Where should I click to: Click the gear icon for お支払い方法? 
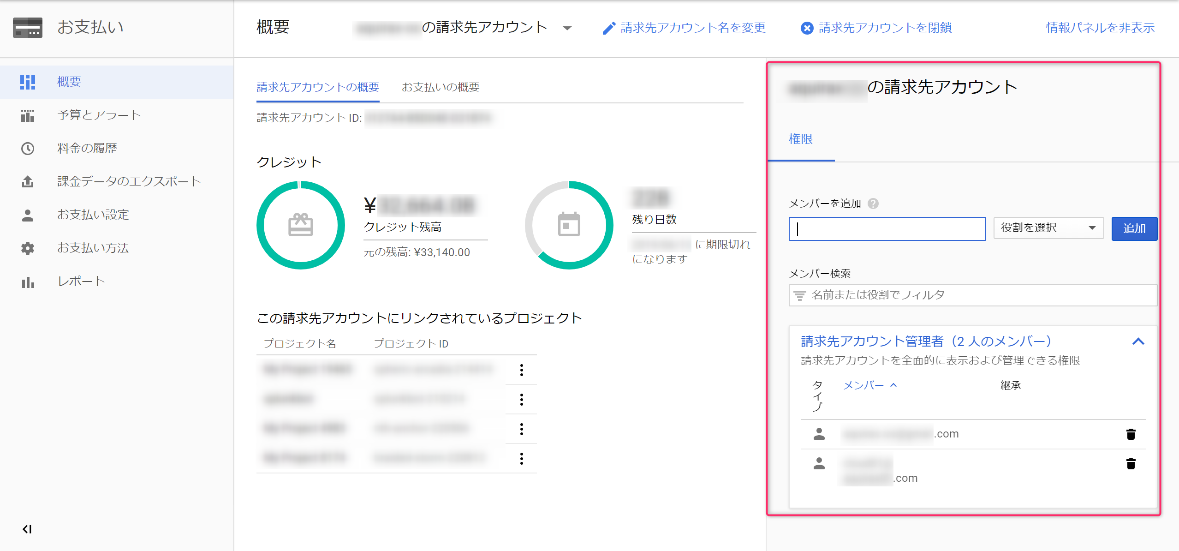click(28, 248)
